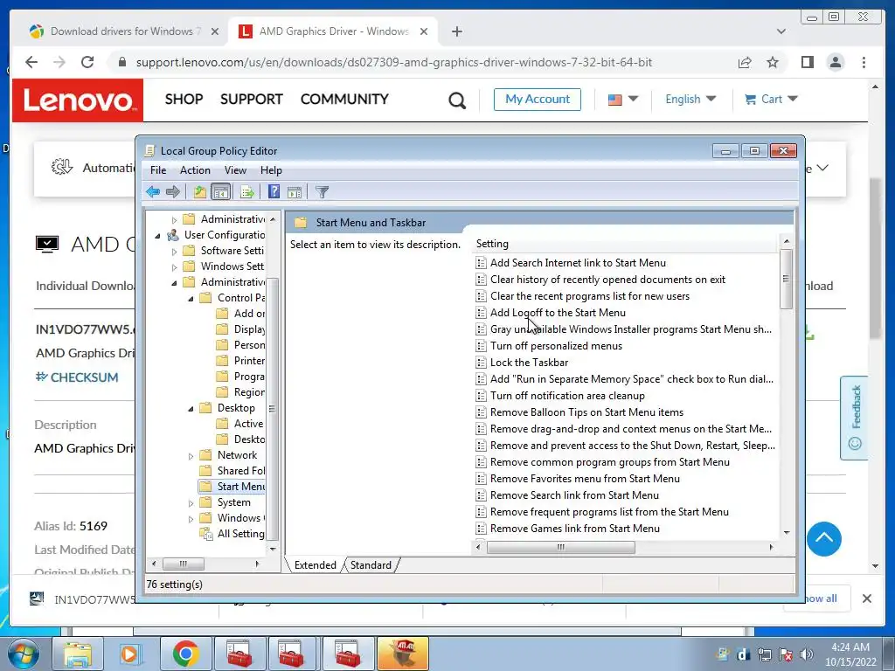
Task: Click the Chrome address bar URL
Action: [394, 62]
